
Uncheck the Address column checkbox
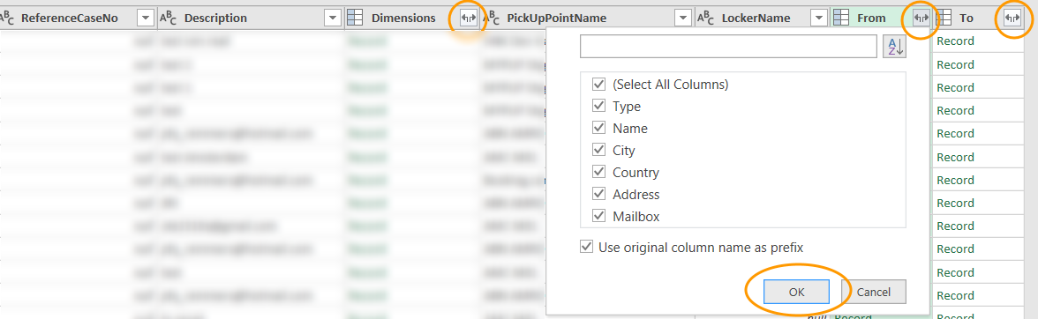[599, 194]
